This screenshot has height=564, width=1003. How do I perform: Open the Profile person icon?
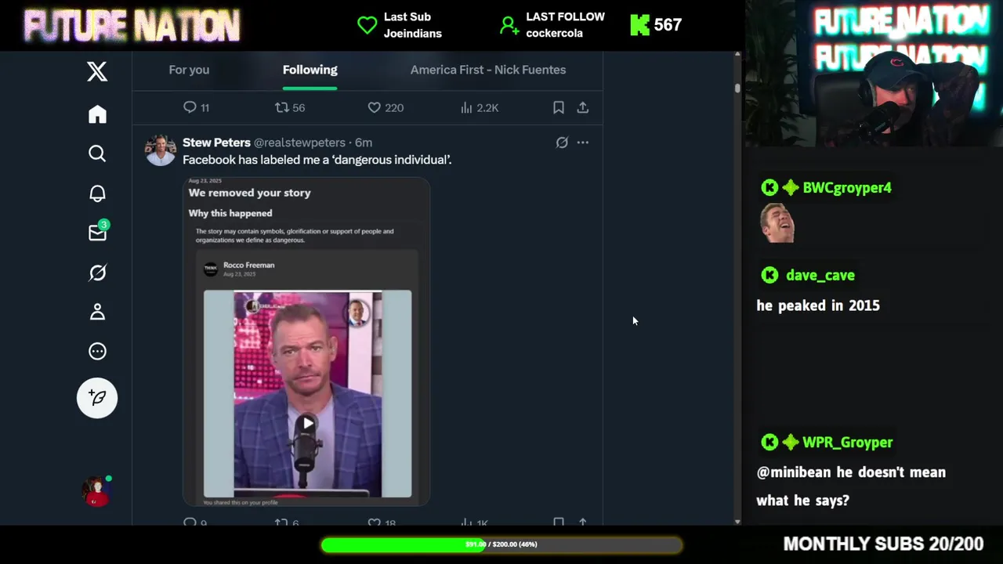[x=97, y=312]
